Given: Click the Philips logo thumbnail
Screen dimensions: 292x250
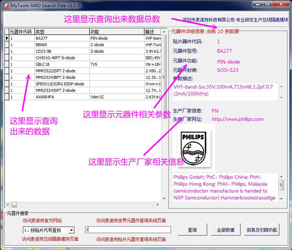Looking at the screenshot, I should coord(194,147).
